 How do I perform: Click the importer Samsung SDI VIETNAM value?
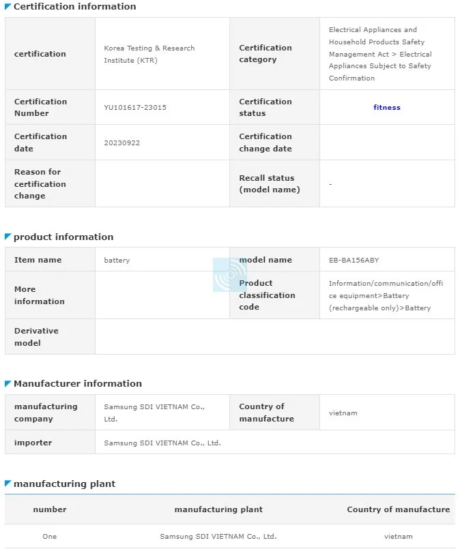coord(162,443)
